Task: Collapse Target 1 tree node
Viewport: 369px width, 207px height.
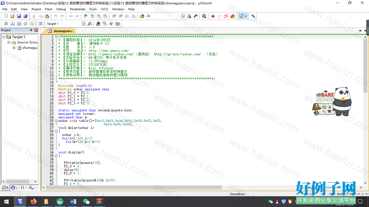Action: click(4, 37)
